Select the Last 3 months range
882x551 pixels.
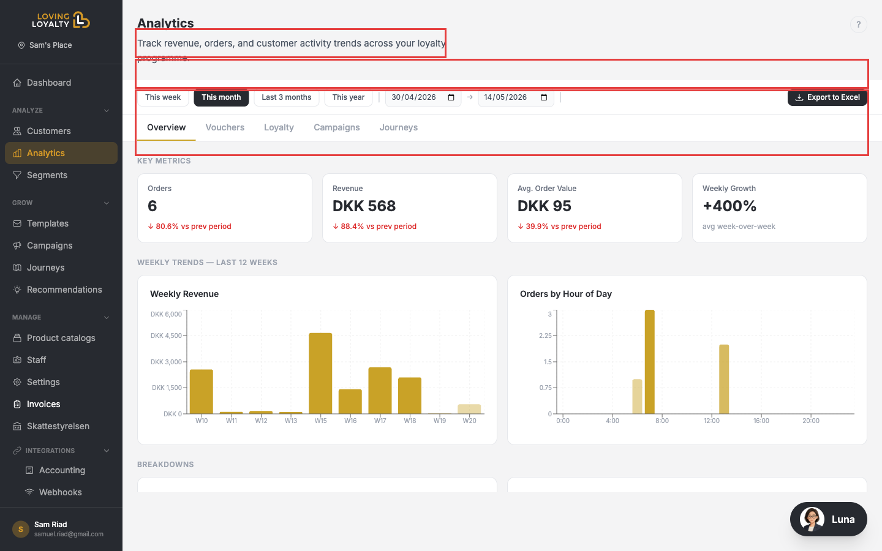[287, 97]
